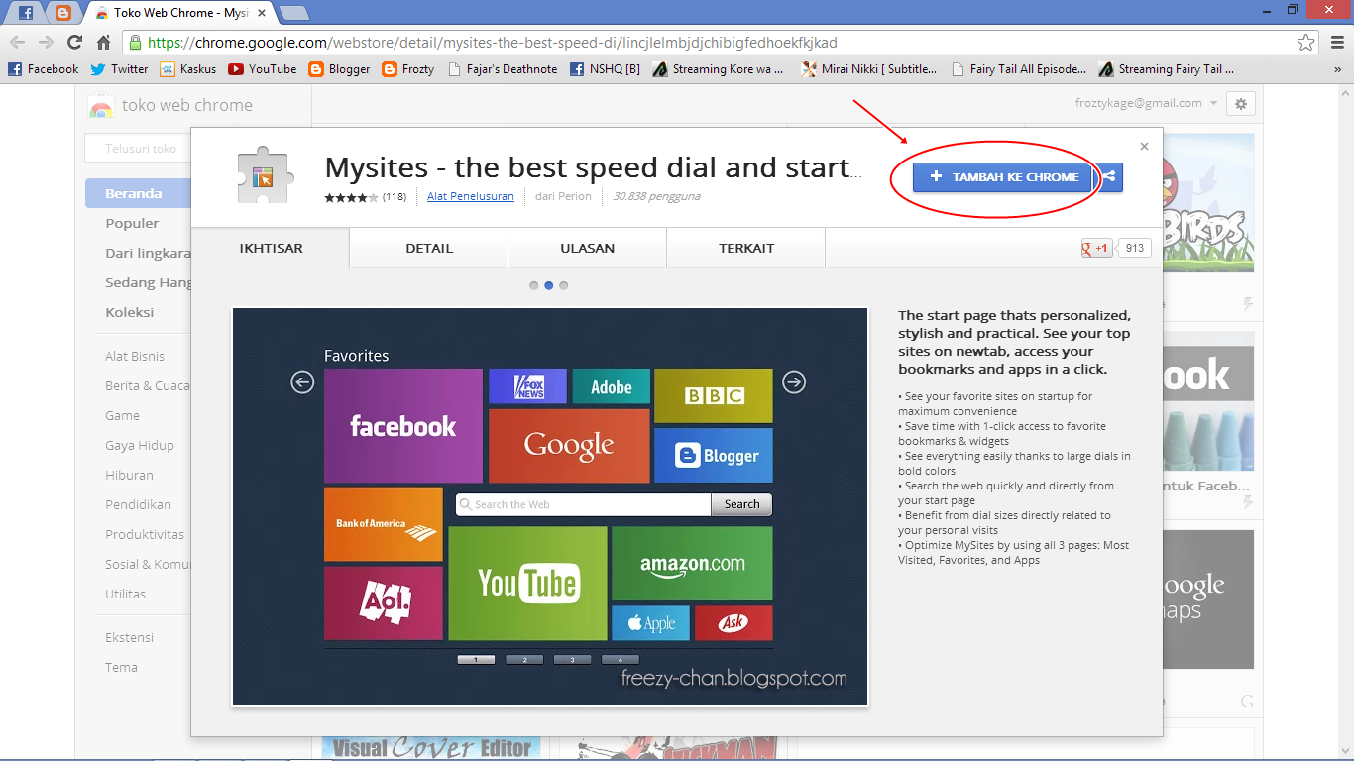The height and width of the screenshot is (761, 1354).
Task: Click the TAMBAH KE CHROME button
Action: [x=1002, y=176]
